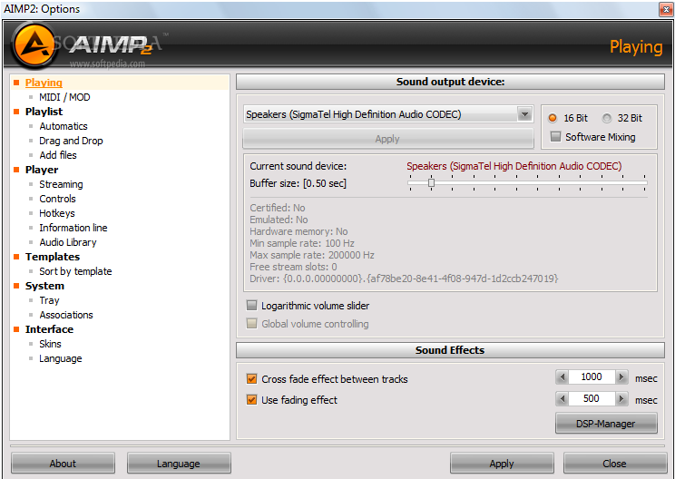
Task: Open Audio Library settings
Action: [x=68, y=242]
